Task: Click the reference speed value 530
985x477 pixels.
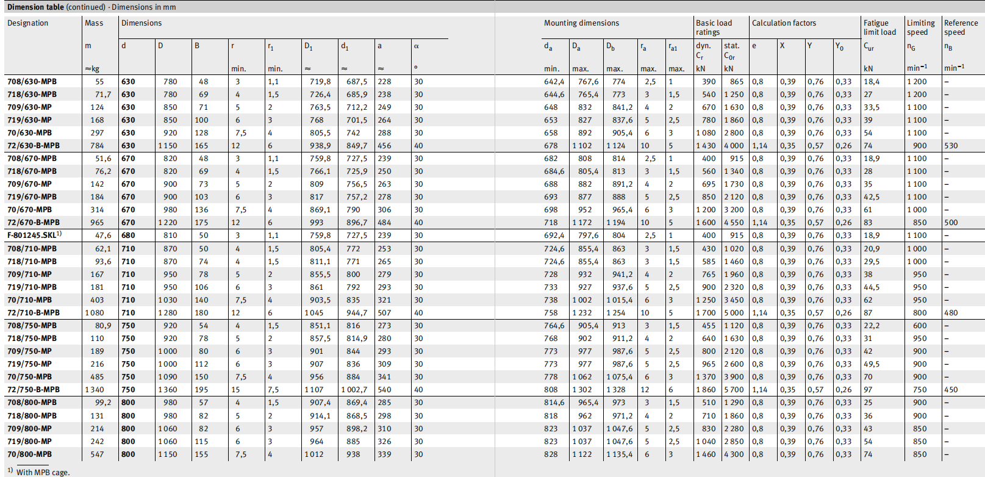Action: click(x=951, y=146)
